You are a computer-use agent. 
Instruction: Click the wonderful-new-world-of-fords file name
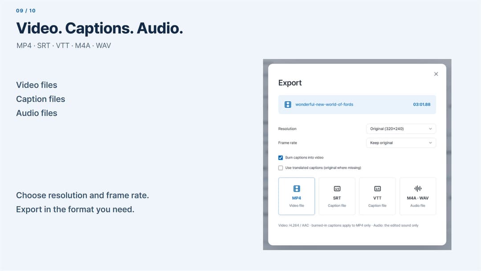coord(324,104)
